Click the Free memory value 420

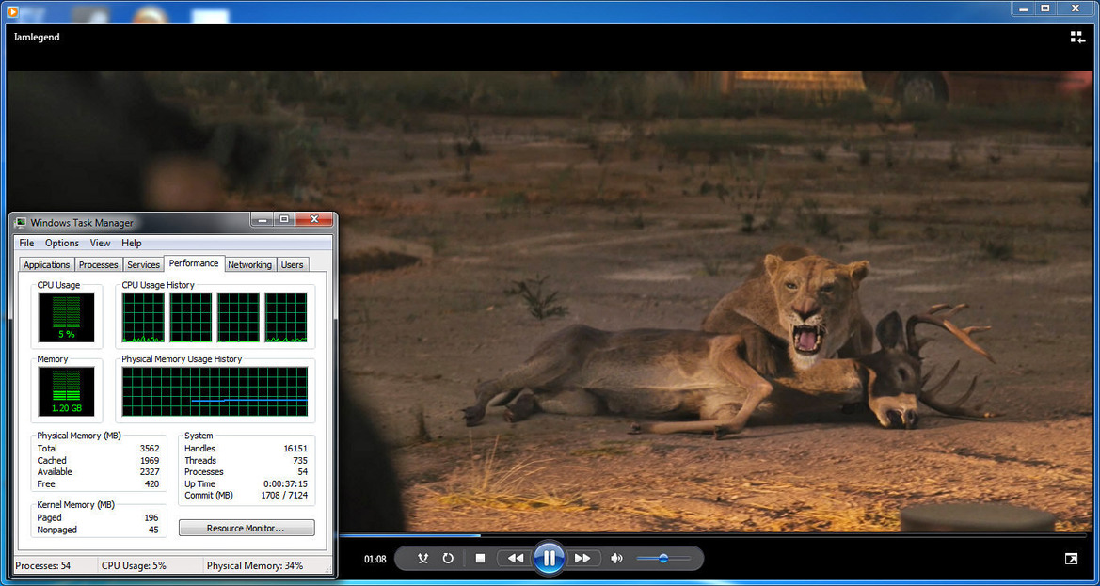pos(152,483)
